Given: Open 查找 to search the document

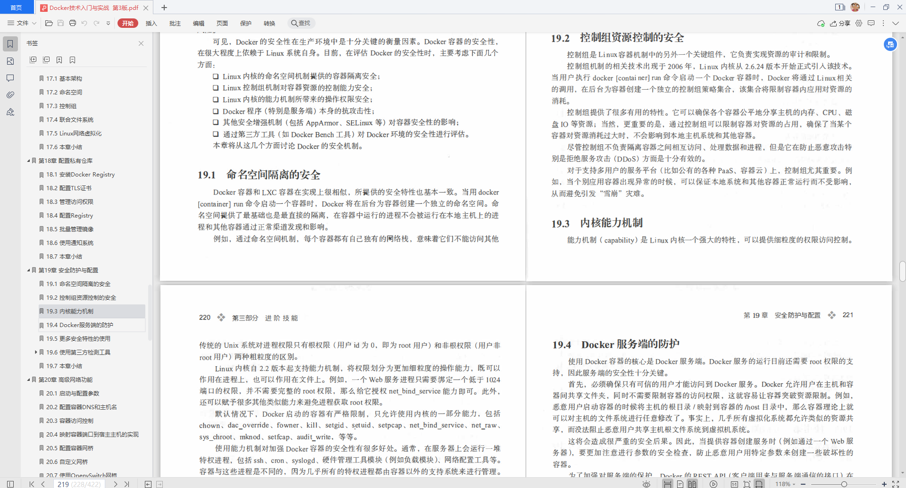Looking at the screenshot, I should point(302,23).
